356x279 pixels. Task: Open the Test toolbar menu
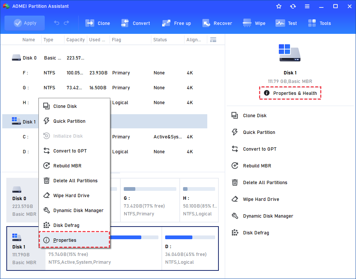[286, 23]
